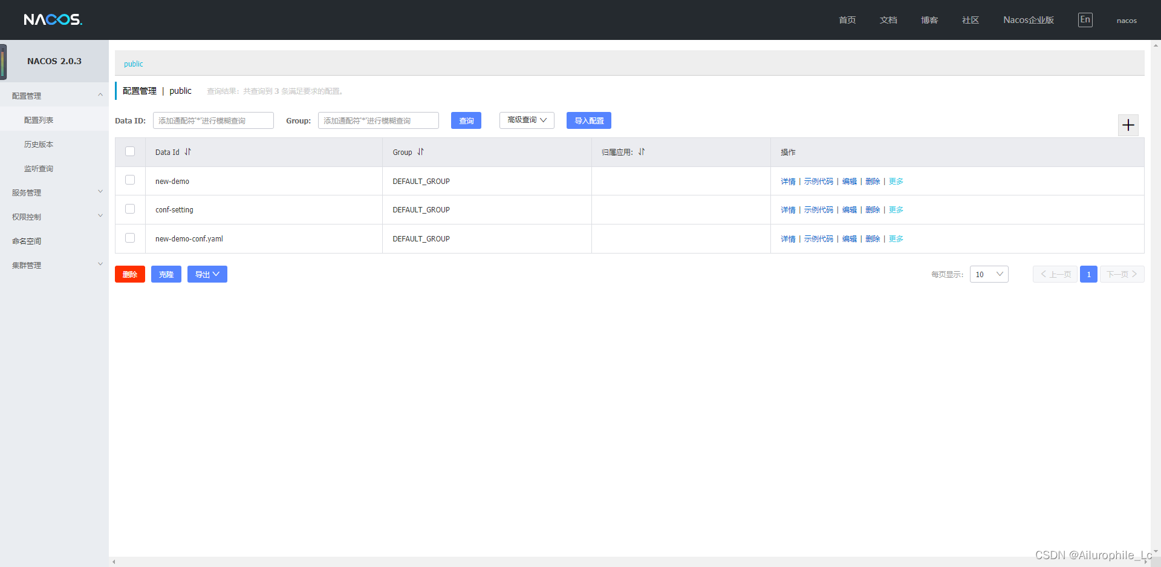The height and width of the screenshot is (567, 1161).
Task: Open 详情 for new-demo row
Action: pos(788,182)
